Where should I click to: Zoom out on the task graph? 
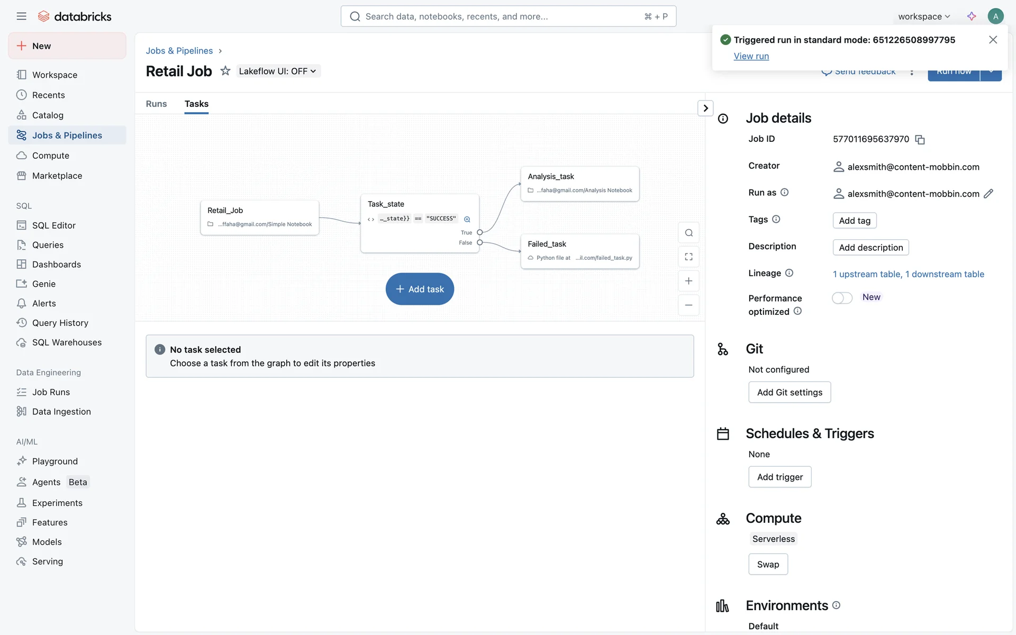688,305
